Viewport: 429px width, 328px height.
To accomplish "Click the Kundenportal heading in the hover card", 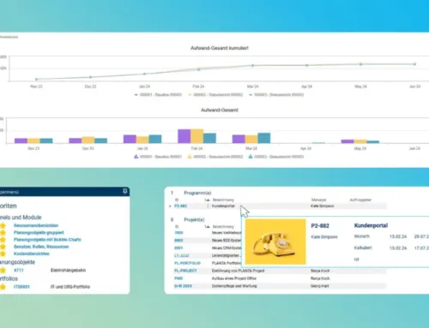I will (371, 225).
